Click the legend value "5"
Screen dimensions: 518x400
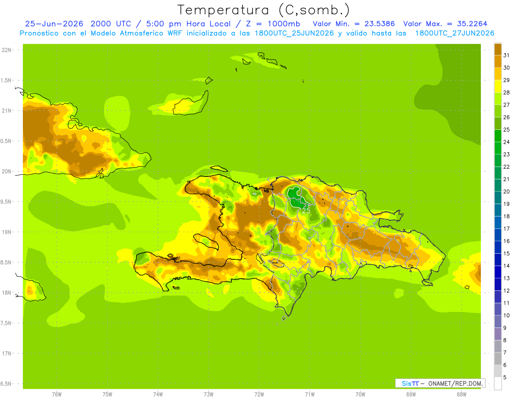[505, 378]
